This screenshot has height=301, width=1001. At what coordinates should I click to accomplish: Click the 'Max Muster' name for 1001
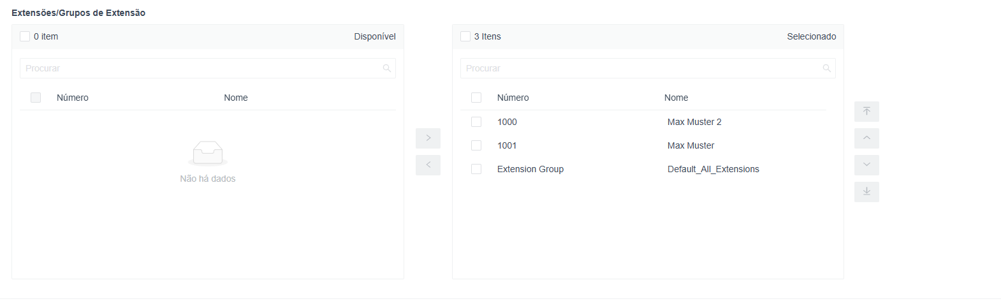pyautogui.click(x=690, y=145)
